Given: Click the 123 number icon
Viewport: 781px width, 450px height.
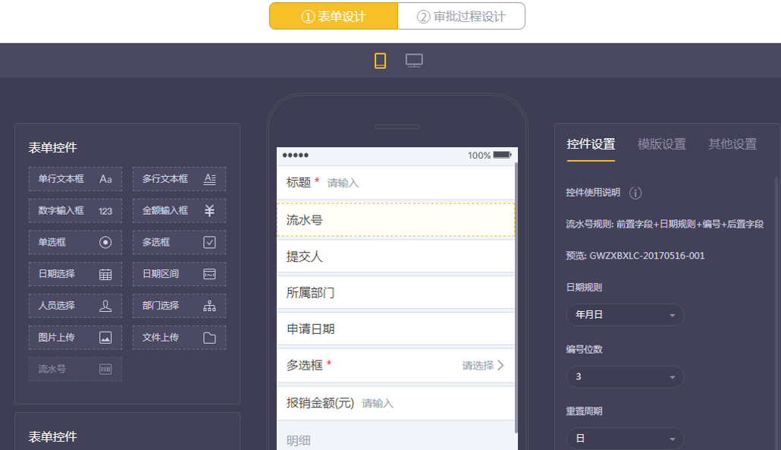Looking at the screenshot, I should click(x=105, y=211).
